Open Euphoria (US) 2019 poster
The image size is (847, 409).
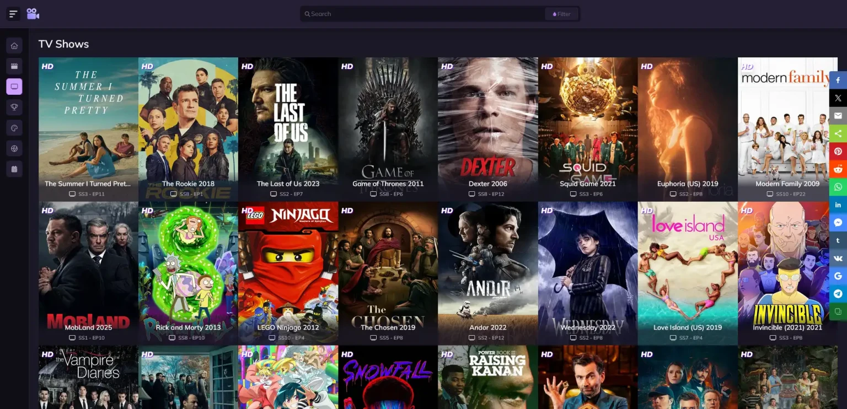(688, 129)
